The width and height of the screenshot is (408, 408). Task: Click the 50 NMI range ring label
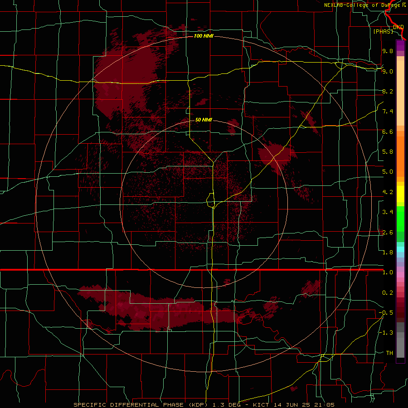(x=204, y=120)
